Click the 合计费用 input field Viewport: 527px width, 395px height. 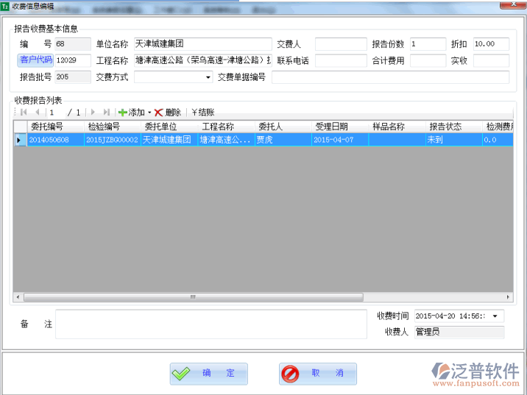point(428,60)
